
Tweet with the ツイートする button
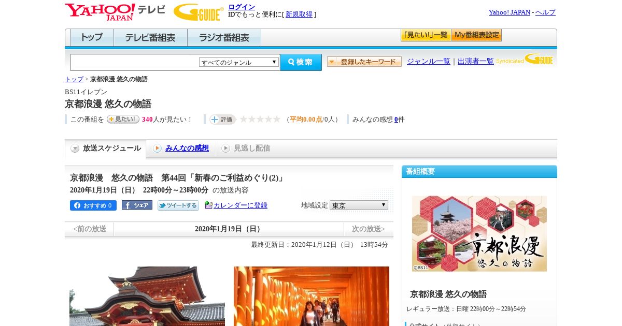coord(178,205)
